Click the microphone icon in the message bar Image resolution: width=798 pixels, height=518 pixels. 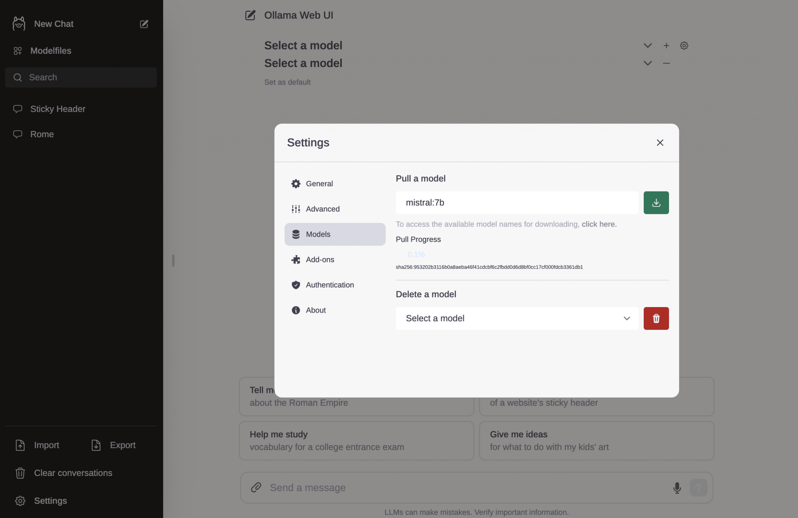click(x=677, y=488)
